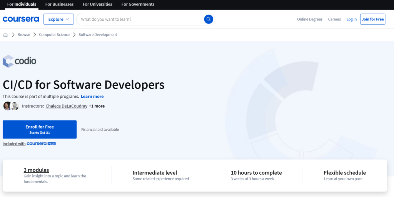
Task: Show the +1 more instructors
Action: pyautogui.click(x=97, y=106)
